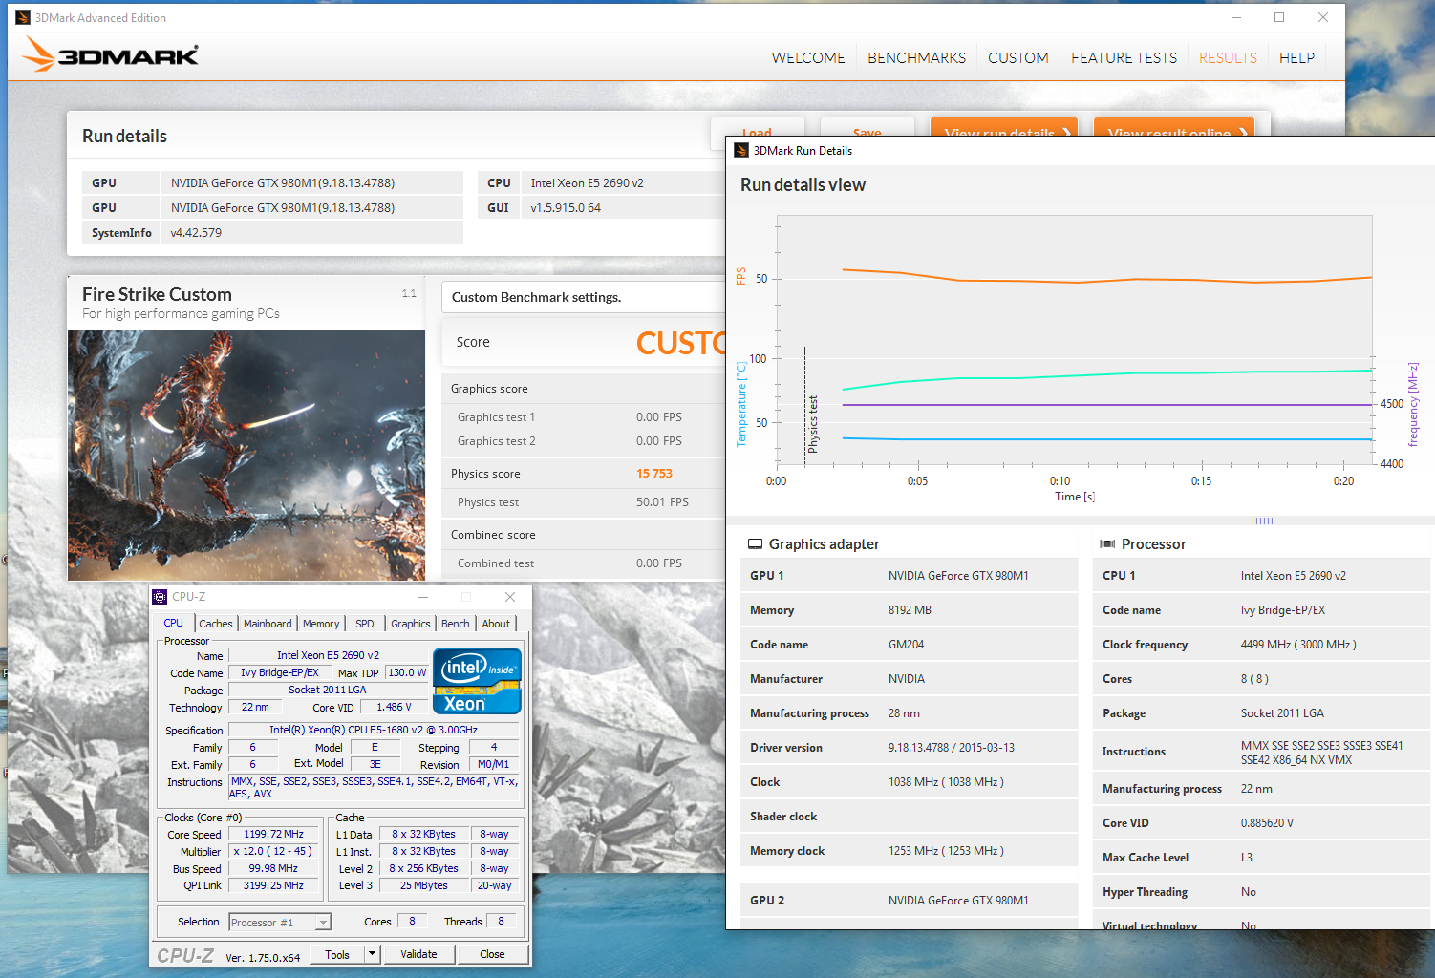Viewport: 1435px width, 978px height.
Task: Click the Core Speed value 1199.72 MHz
Action: (273, 834)
